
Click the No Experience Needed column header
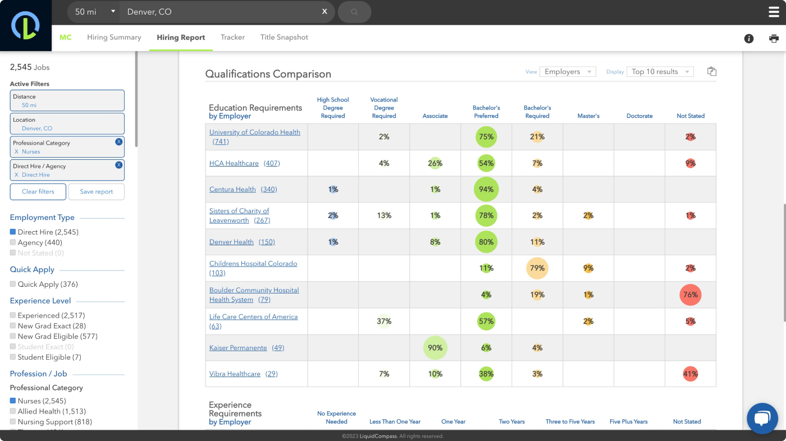pyautogui.click(x=336, y=417)
